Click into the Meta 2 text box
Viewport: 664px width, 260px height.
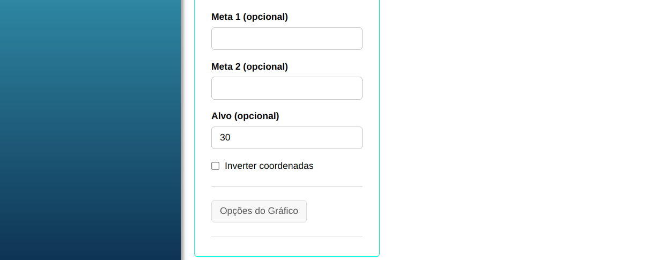(286, 88)
